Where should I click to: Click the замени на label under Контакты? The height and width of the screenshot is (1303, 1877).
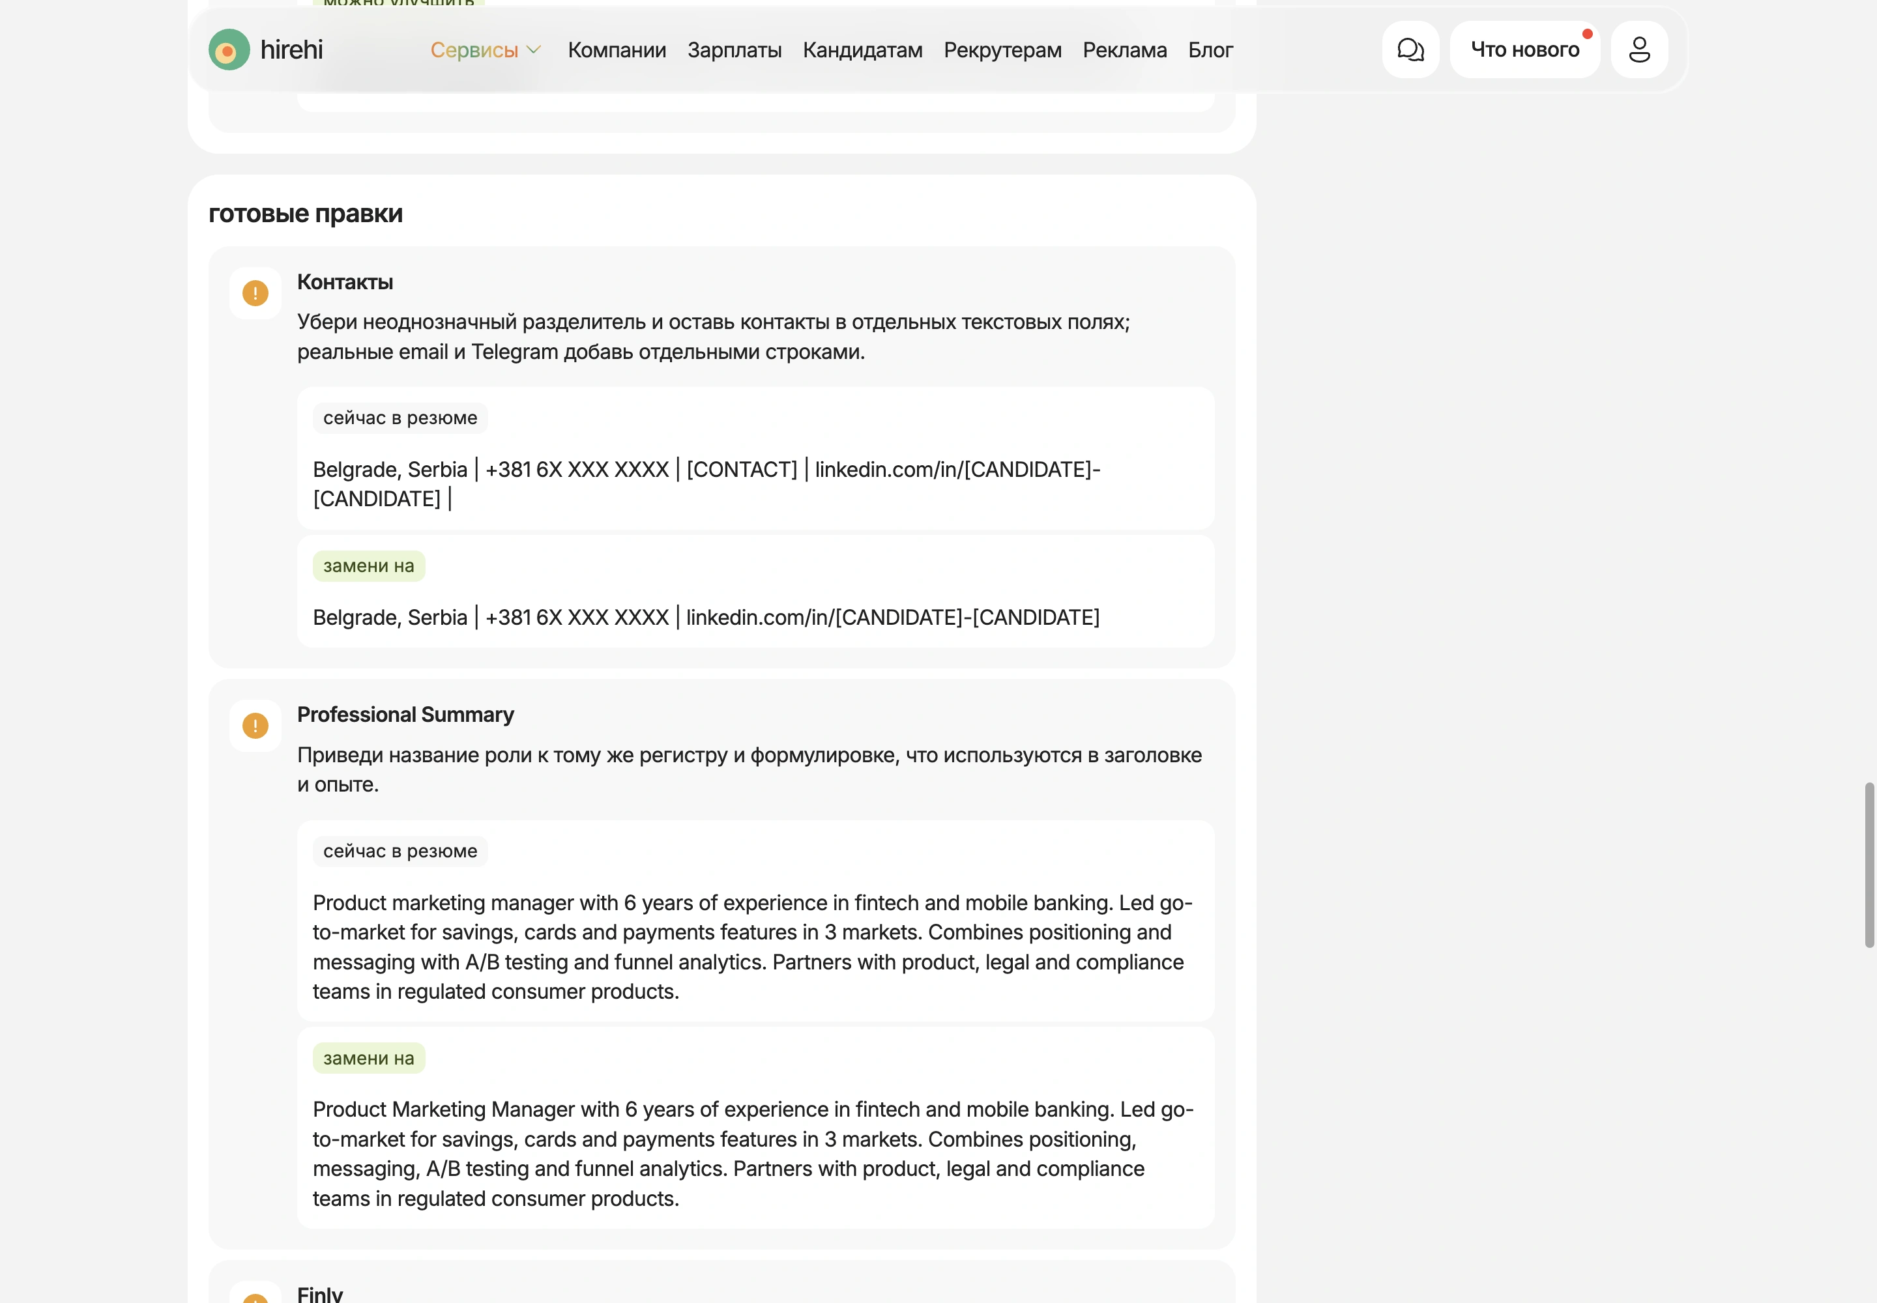pyautogui.click(x=368, y=566)
